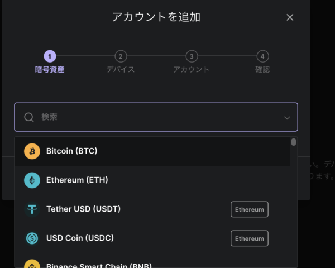The width and height of the screenshot is (335, 268).
Task: Select USD Coin (USDC) entry
Action: (x=152, y=238)
